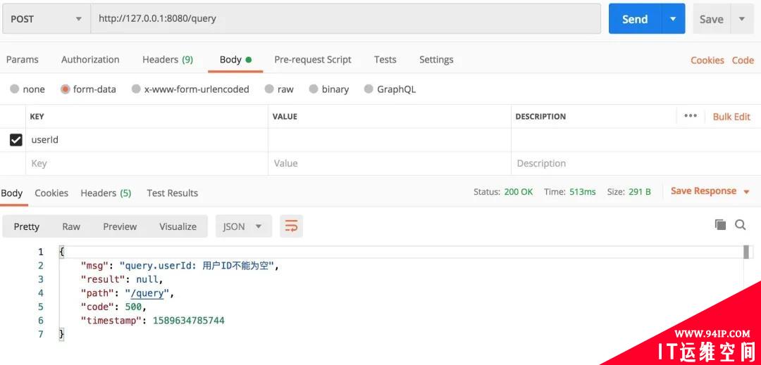761x365 pixels.
Task: Click the blue Send button
Action: click(635, 19)
